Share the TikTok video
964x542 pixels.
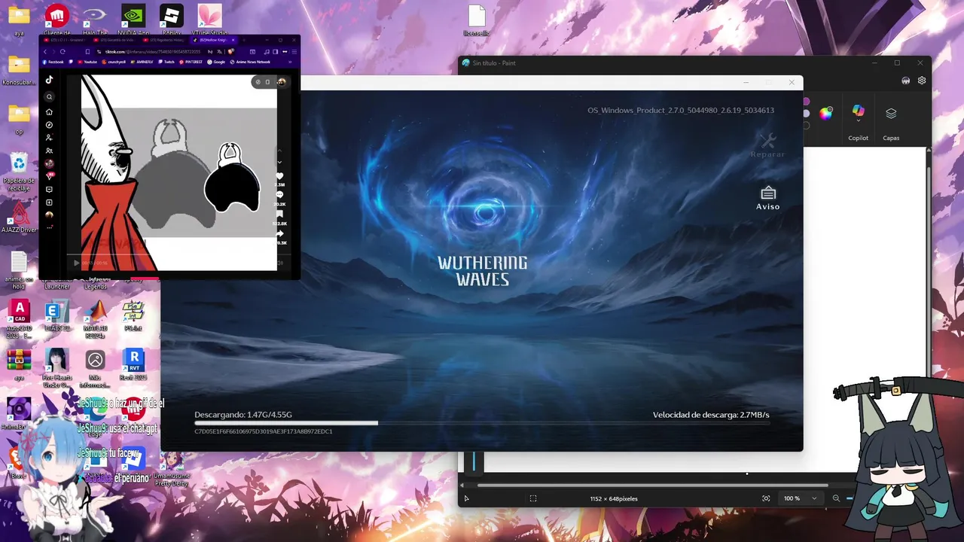pyautogui.click(x=279, y=233)
